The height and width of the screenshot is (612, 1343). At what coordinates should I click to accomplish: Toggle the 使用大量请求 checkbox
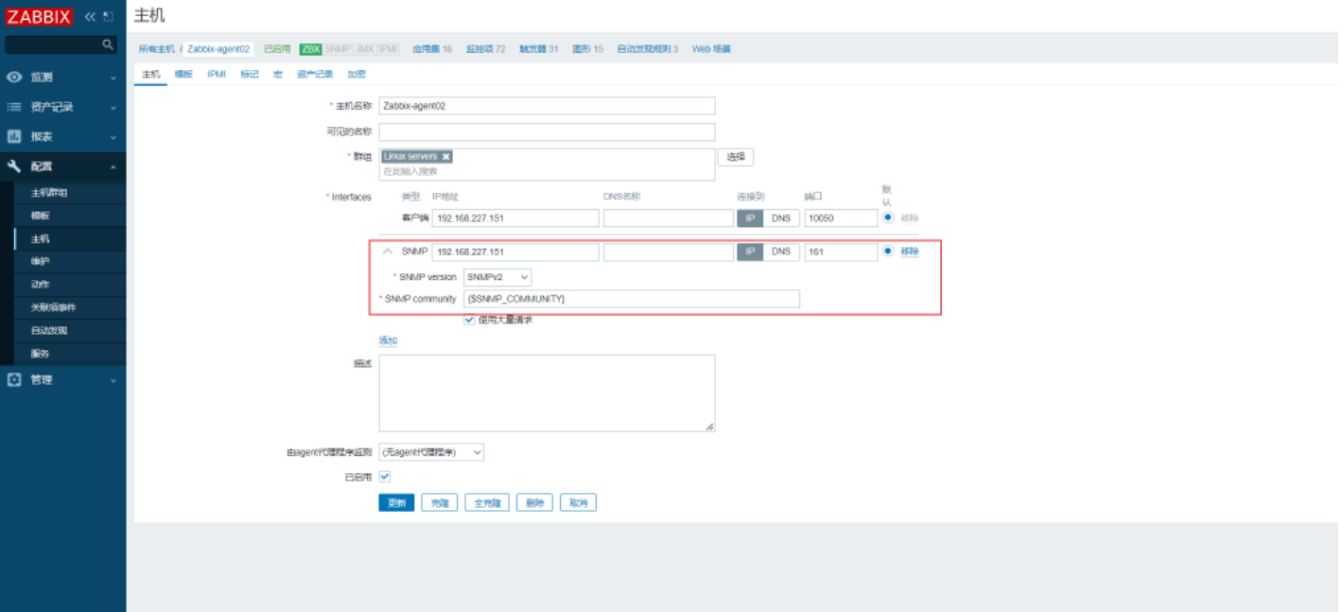point(469,320)
